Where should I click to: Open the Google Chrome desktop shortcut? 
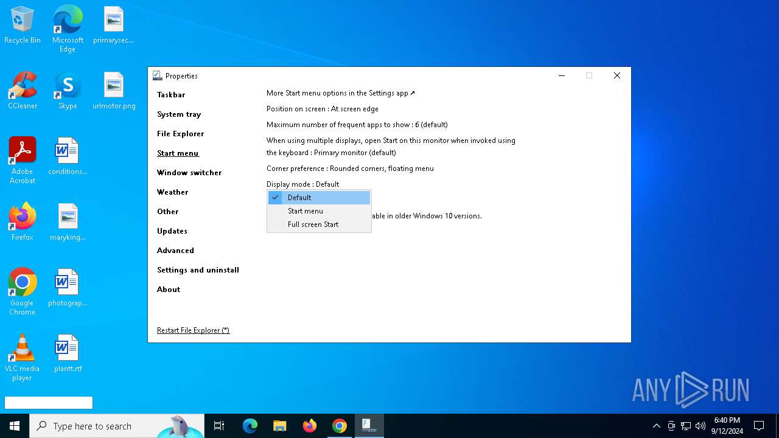(x=23, y=292)
